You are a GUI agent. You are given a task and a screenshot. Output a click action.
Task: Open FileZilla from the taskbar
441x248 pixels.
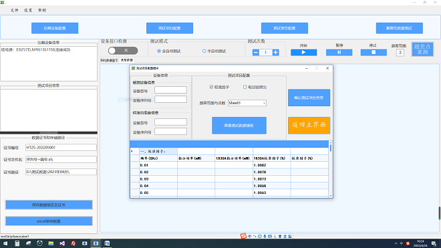[73, 243]
